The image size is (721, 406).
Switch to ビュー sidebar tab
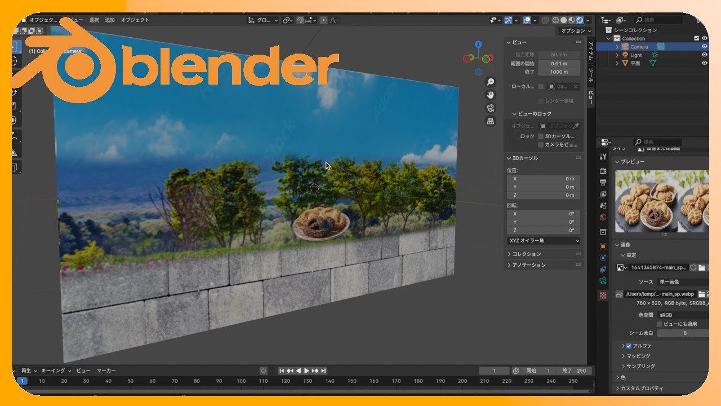591,97
